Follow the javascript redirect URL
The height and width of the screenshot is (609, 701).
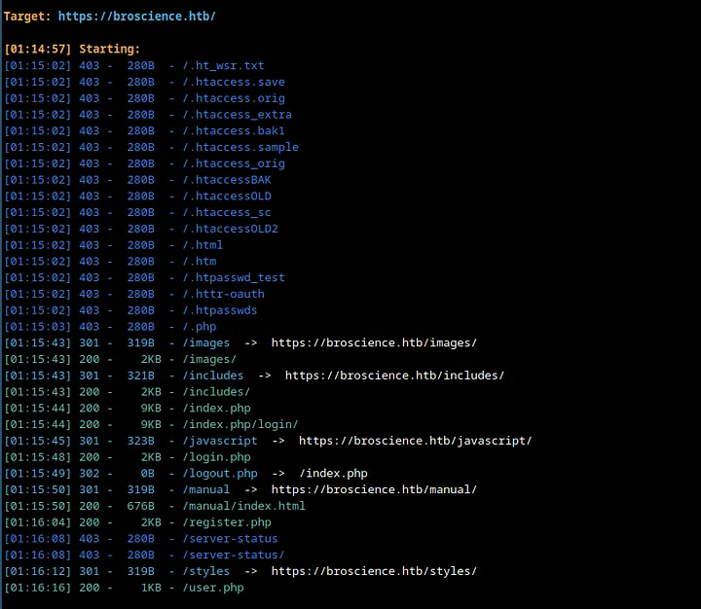pyautogui.click(x=415, y=441)
